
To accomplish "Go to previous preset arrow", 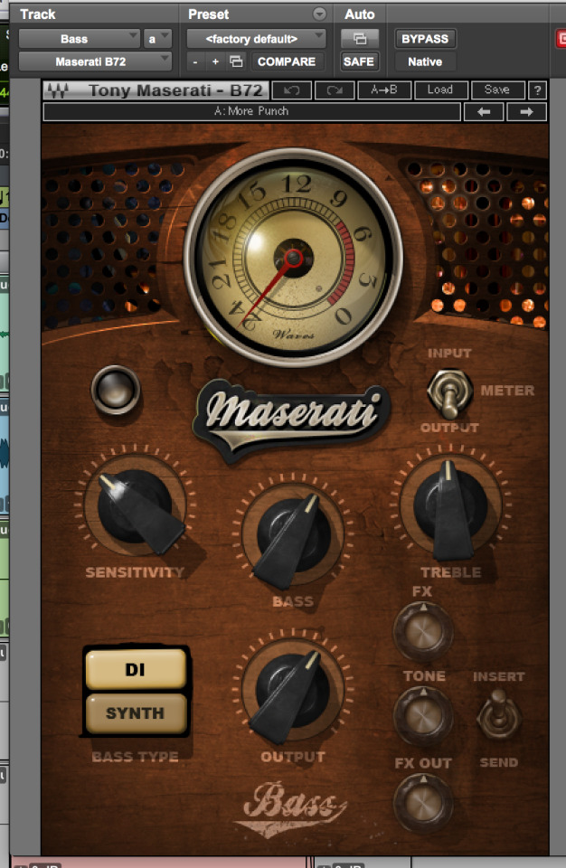I will coord(484,112).
